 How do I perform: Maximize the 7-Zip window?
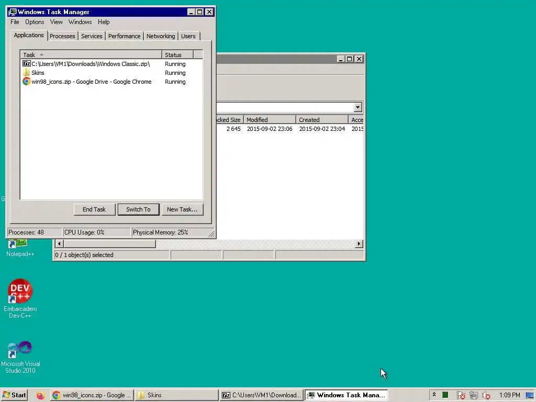click(349, 59)
